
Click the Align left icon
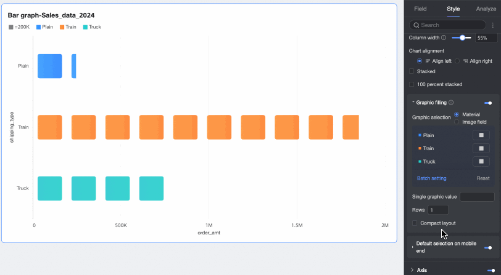(428, 61)
